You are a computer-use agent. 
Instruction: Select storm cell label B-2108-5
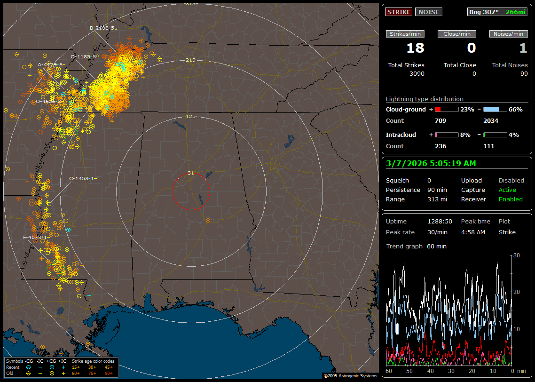pos(103,28)
